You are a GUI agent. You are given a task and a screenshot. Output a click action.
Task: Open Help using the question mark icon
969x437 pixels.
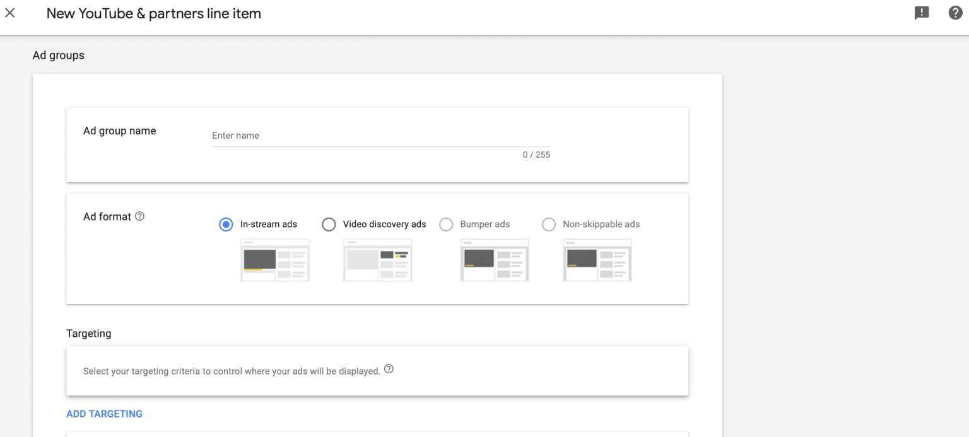click(954, 13)
